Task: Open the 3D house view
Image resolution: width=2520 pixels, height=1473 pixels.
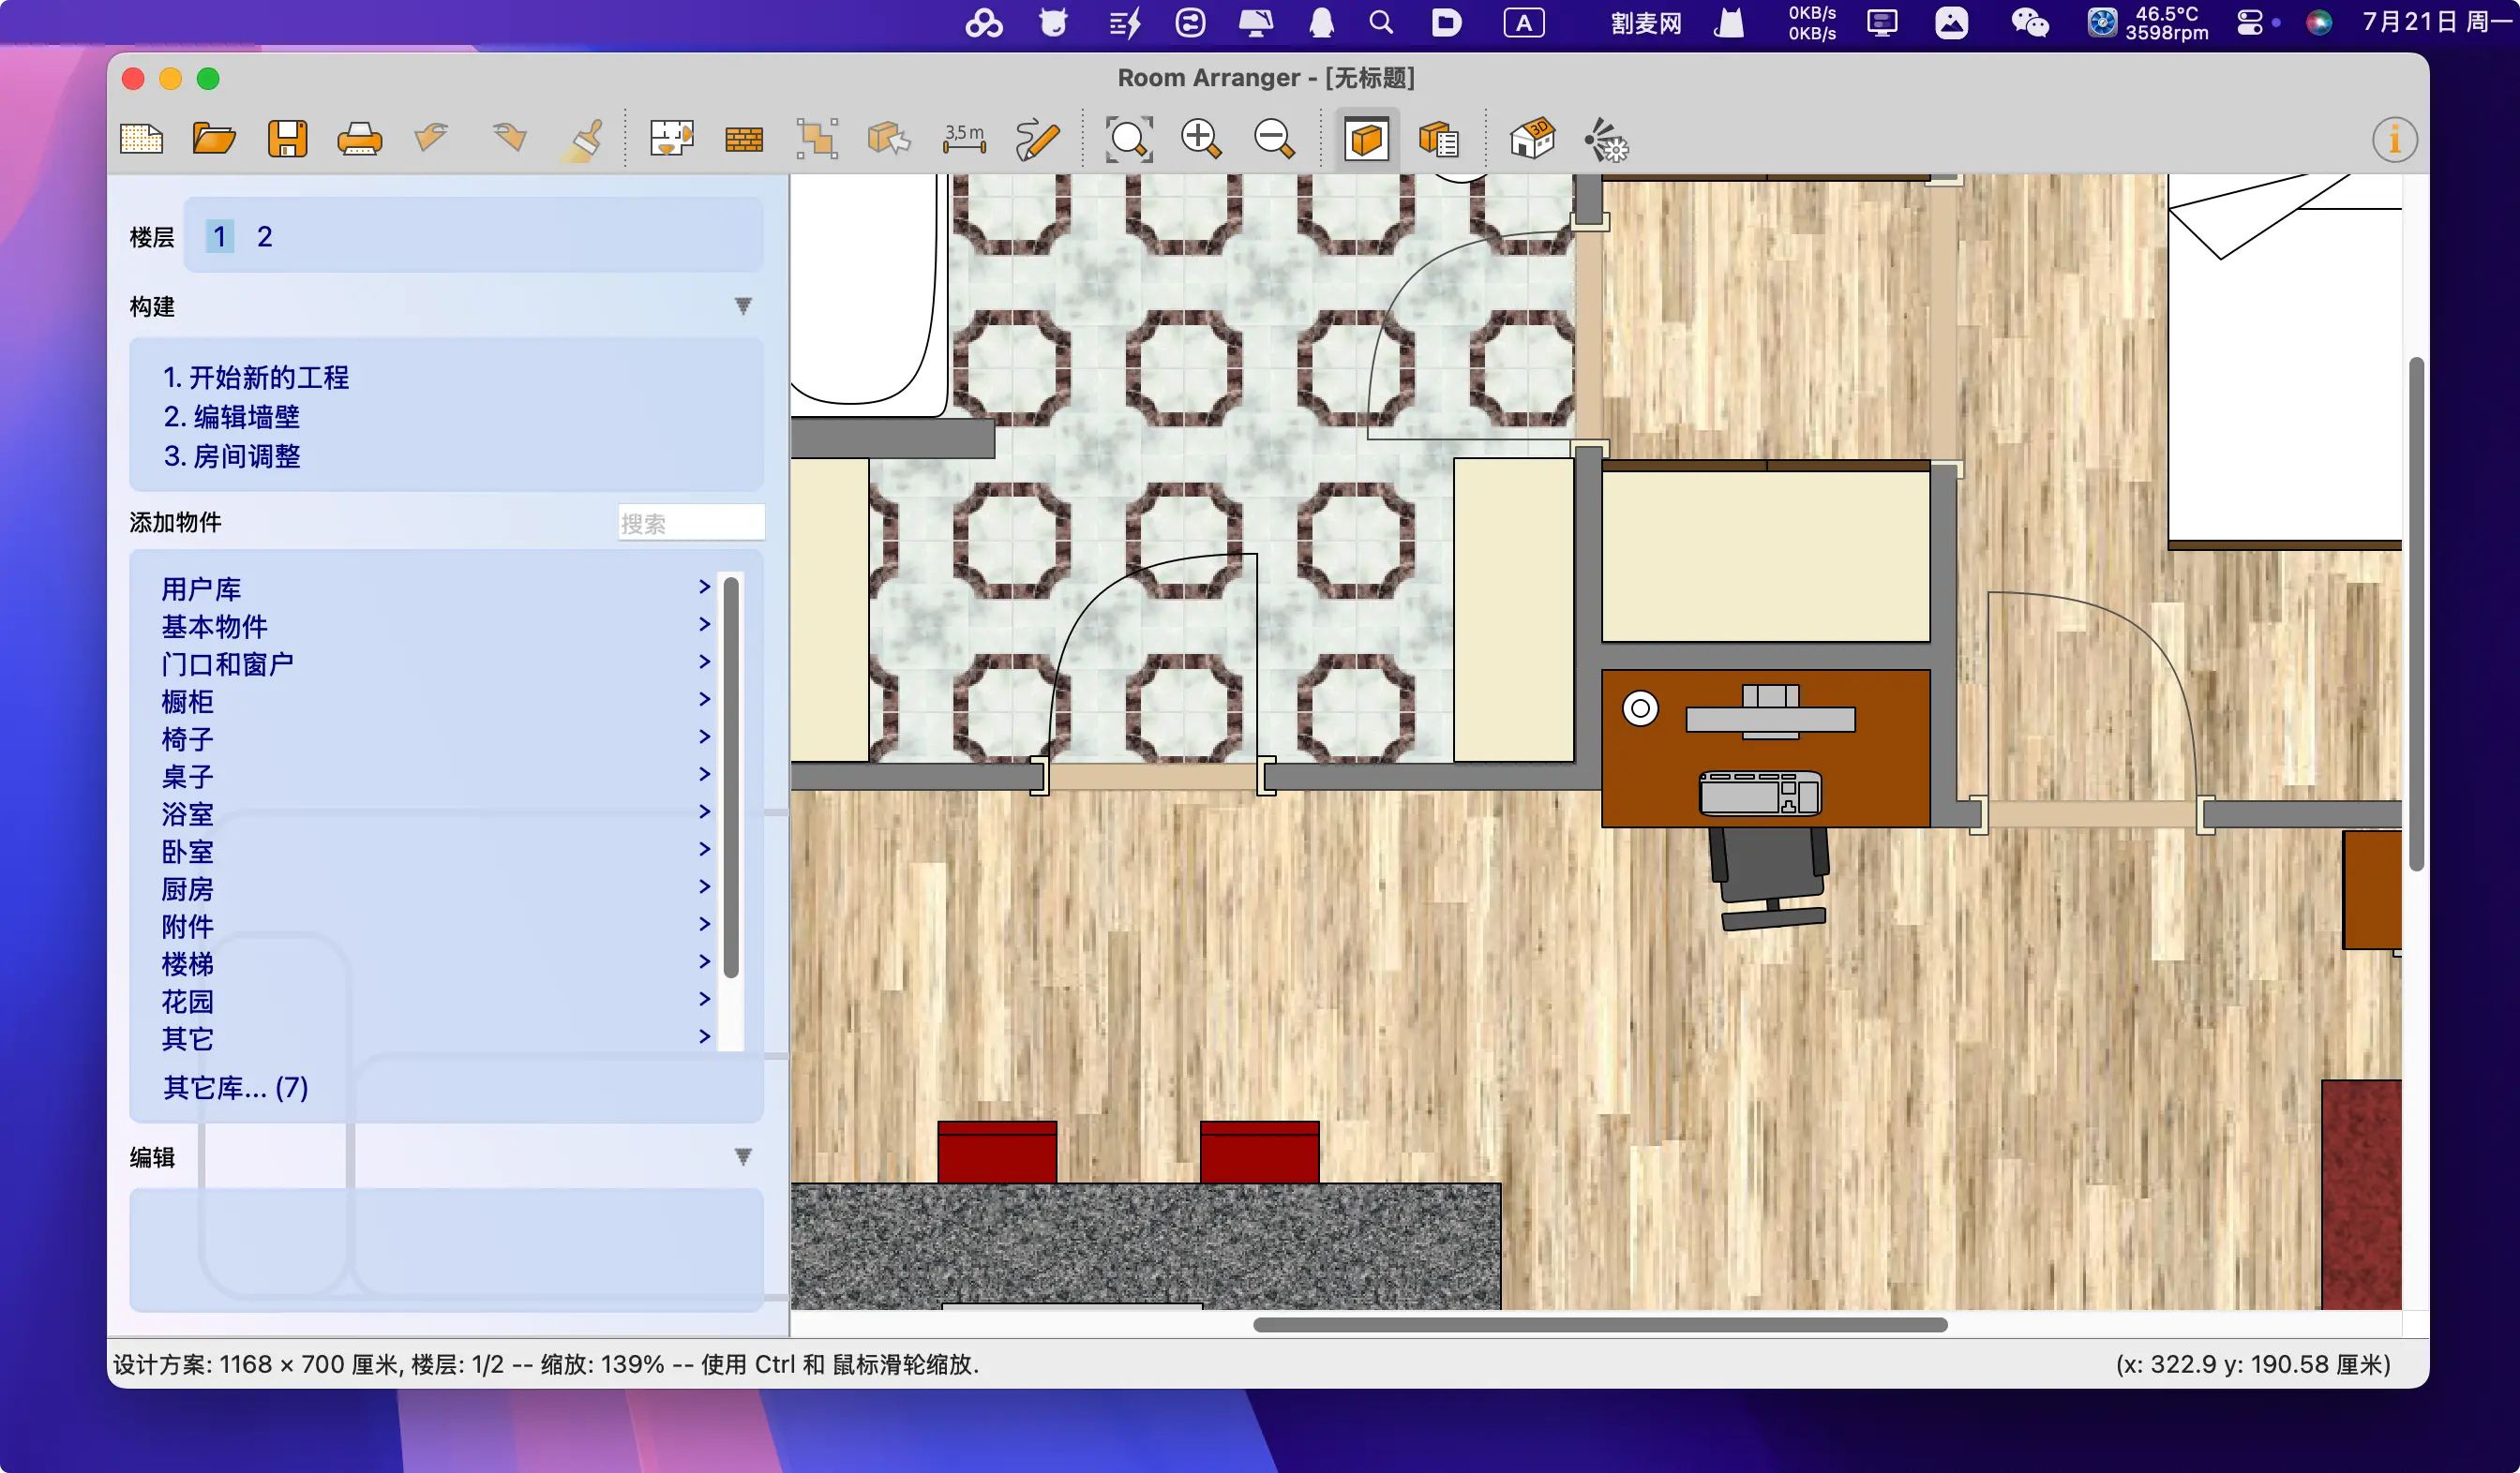Action: click(x=1531, y=139)
